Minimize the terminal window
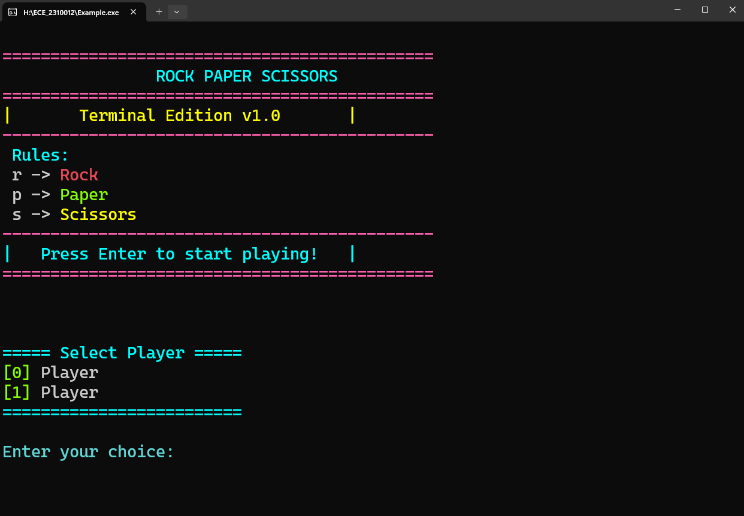 click(x=678, y=10)
